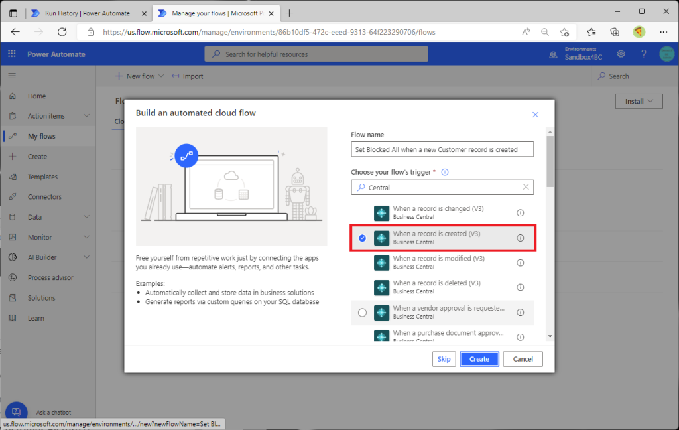
Task: Click the trigger search box with Central
Action: pos(442,187)
